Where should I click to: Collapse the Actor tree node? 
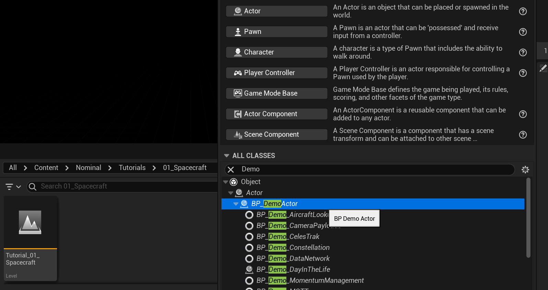click(231, 193)
